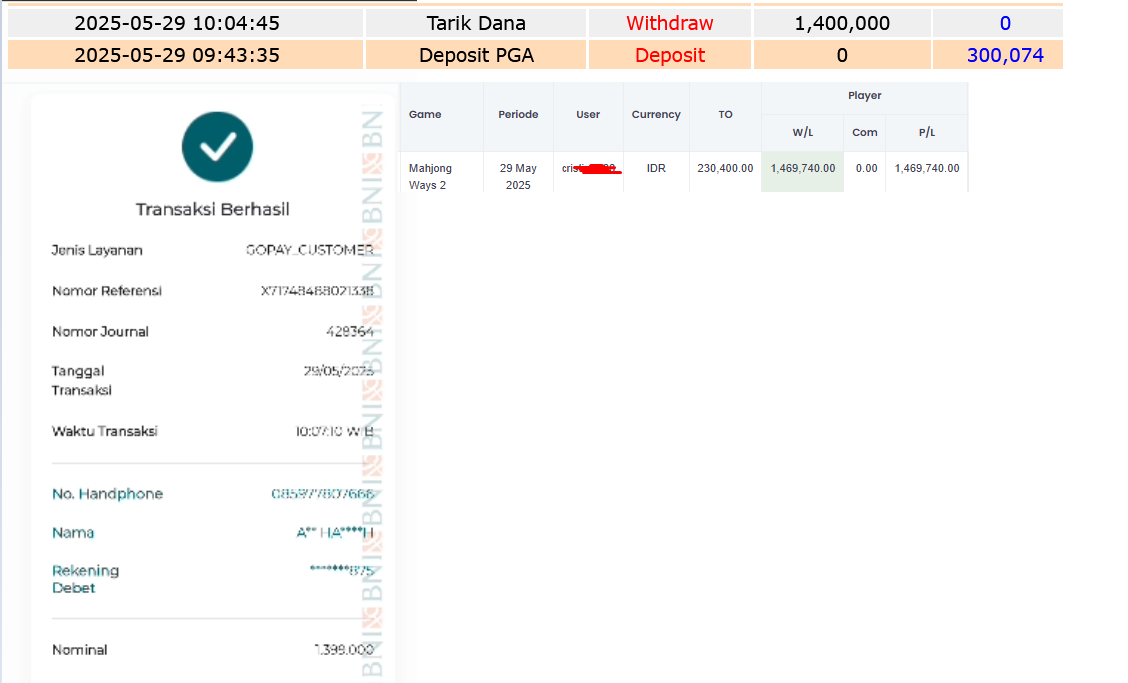Click the Waktu Transaksi label
Screen dimensions: 1128x683
[104, 432]
